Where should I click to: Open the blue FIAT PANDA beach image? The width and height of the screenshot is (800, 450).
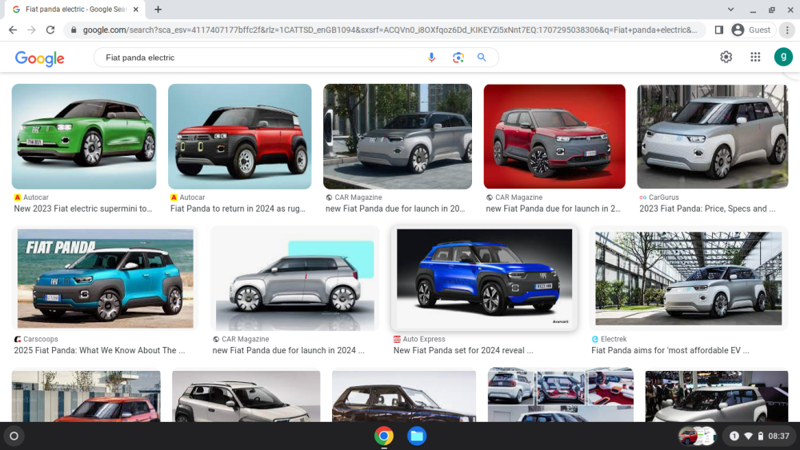[x=105, y=278]
